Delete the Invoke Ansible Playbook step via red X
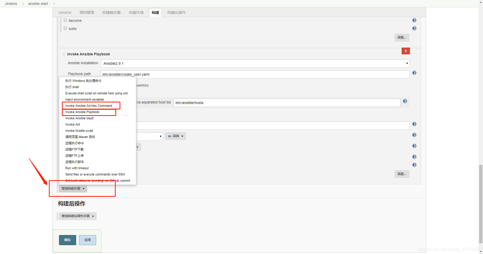The width and height of the screenshot is (483, 254). click(406, 51)
